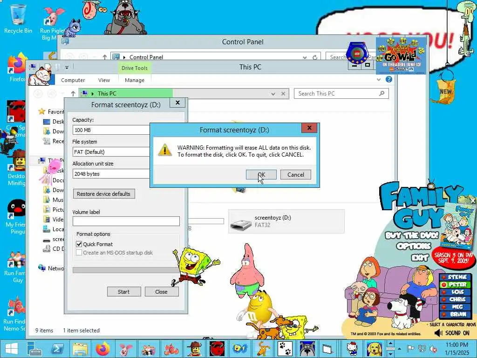
Task: Toggle Sound On in Family Guy toy
Action: (x=452, y=333)
